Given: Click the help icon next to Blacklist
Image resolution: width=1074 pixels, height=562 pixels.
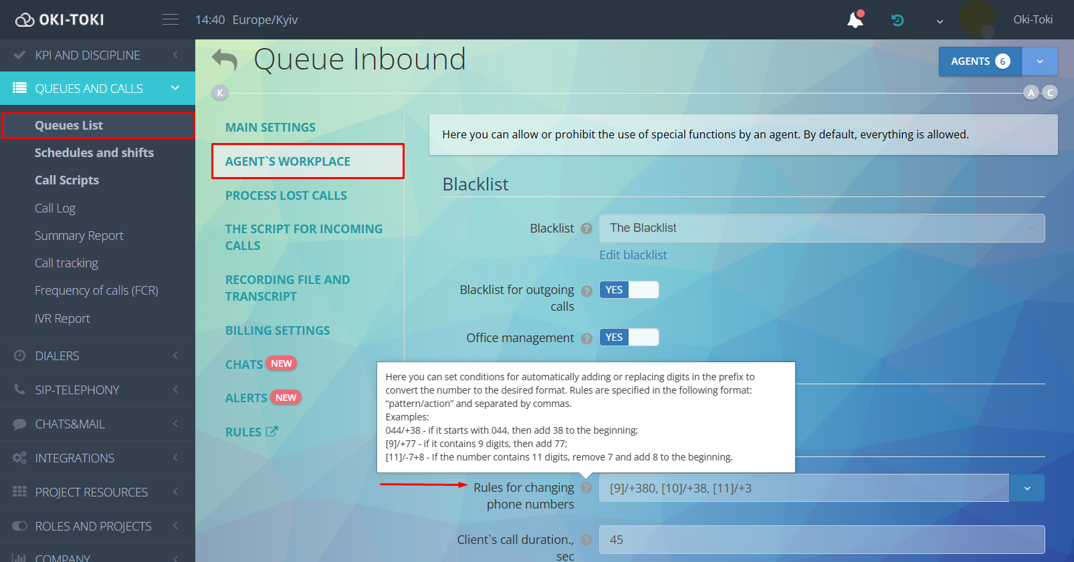Looking at the screenshot, I should [586, 229].
